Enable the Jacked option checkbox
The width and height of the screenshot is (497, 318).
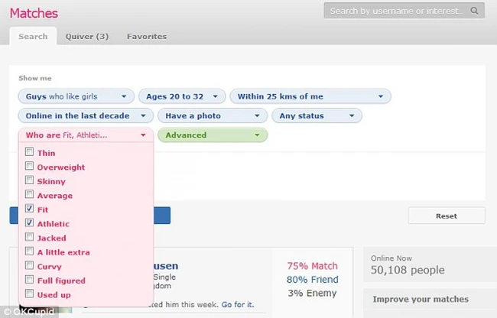tap(29, 238)
